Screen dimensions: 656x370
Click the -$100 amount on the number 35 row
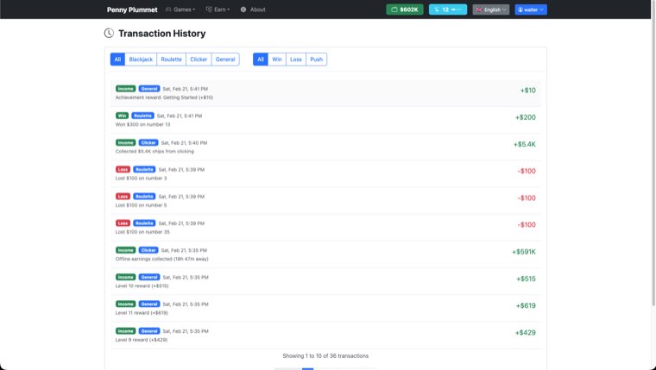coord(527,225)
